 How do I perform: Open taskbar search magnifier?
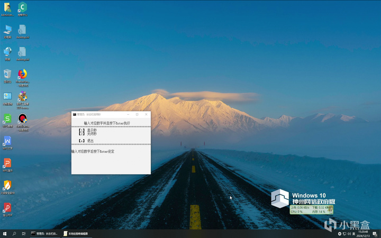(14, 234)
